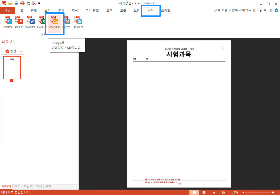This screenshot has height=195, width=280.
Task: Convert the PDF with the Excel로 icon
Action: point(42,22)
